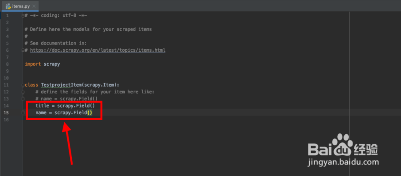This screenshot has width=401, height=176.
Task: Place cursor on the import scrapy statement
Action: point(43,64)
